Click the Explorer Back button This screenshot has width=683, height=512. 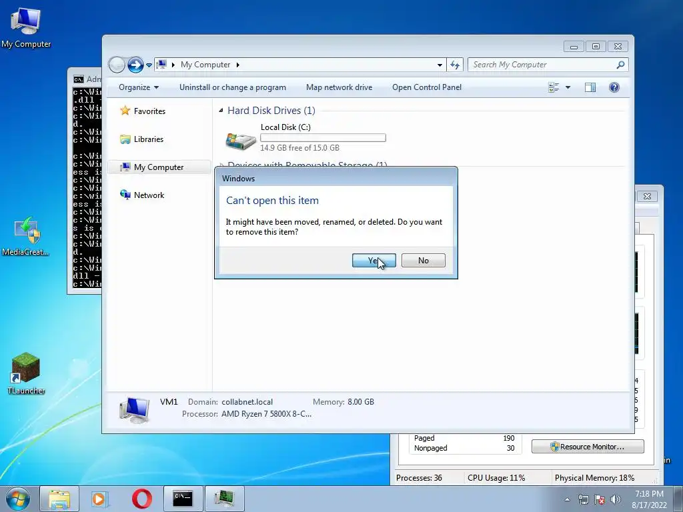click(117, 65)
